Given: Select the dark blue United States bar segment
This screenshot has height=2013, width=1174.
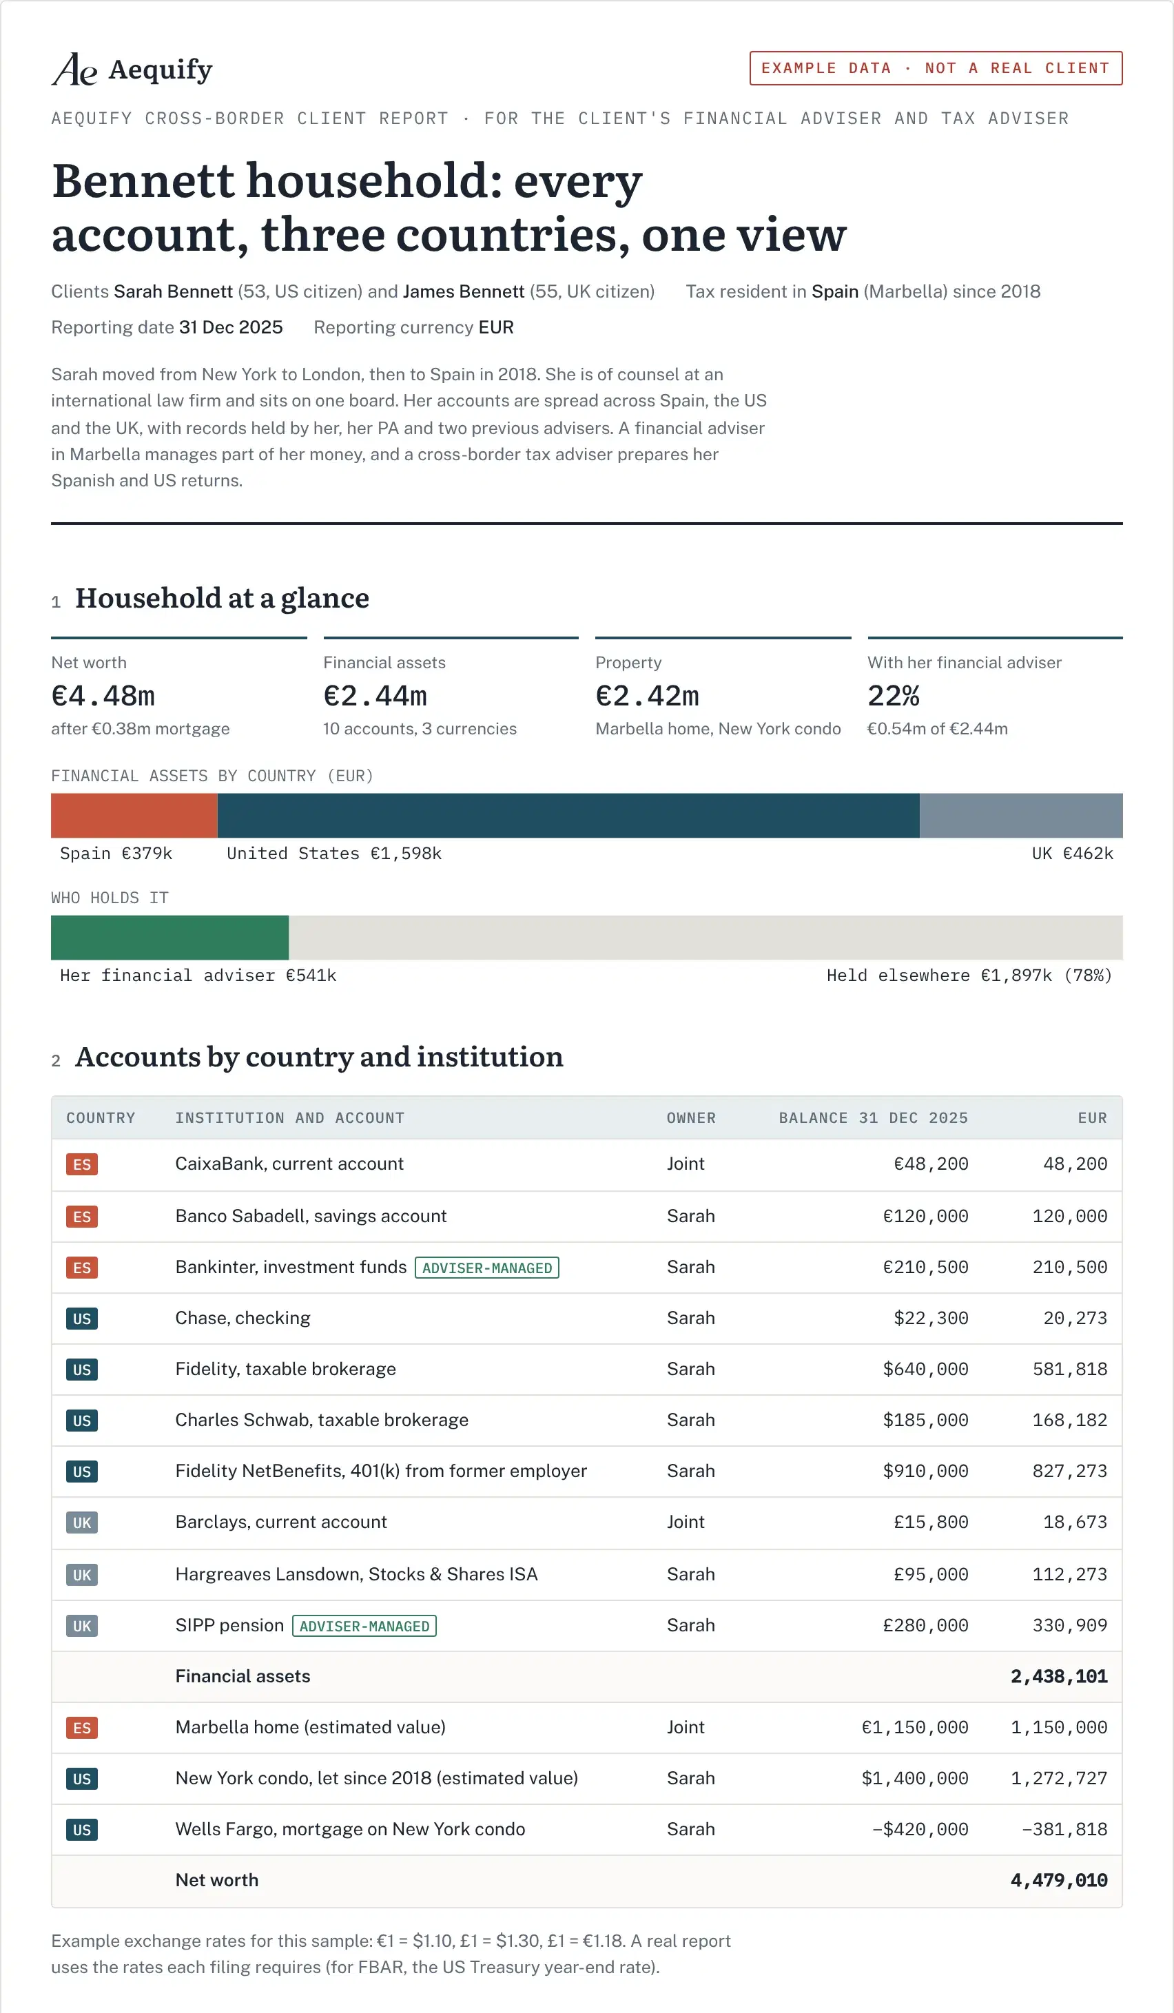Looking at the screenshot, I should [568, 816].
